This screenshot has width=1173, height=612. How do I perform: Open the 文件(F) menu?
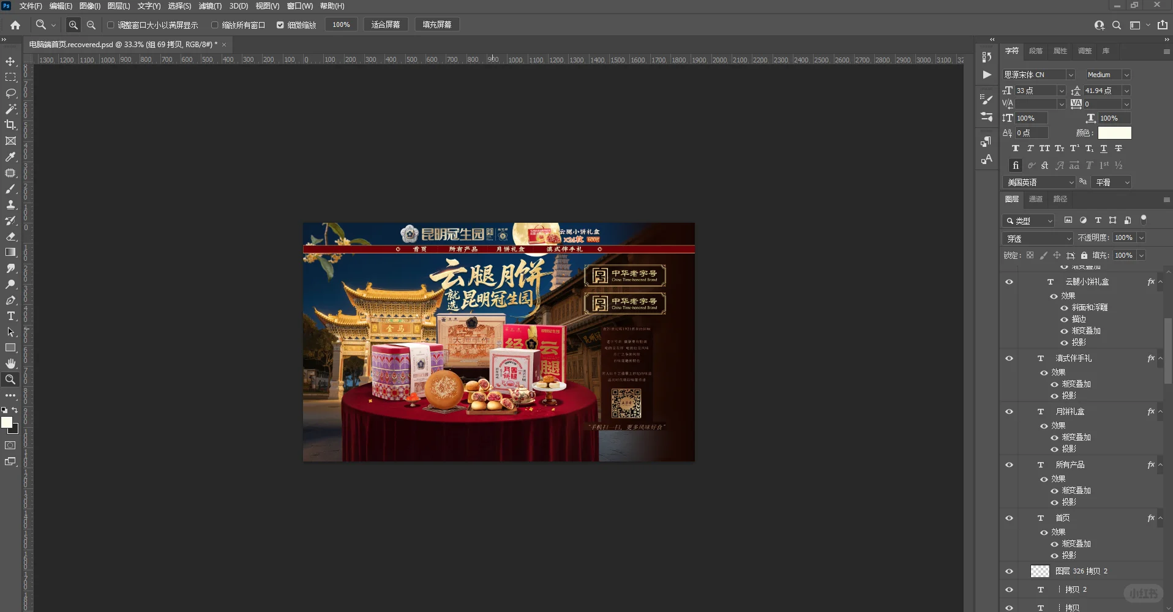point(31,6)
